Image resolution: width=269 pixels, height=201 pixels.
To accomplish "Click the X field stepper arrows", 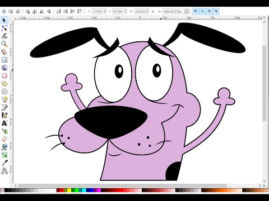I will 105,12.
